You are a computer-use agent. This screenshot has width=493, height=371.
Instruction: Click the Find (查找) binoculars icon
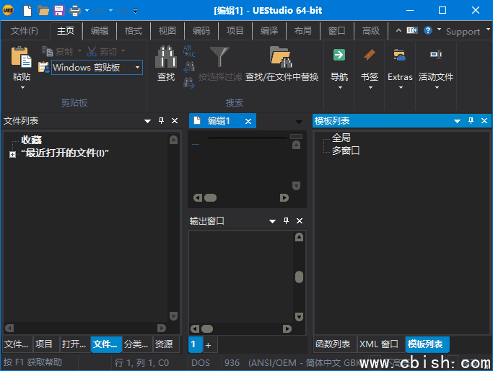pos(166,58)
